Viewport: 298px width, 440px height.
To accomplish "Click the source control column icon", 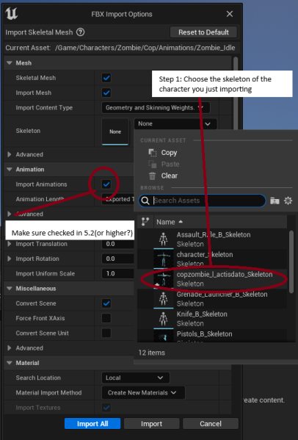I will 145,222.
